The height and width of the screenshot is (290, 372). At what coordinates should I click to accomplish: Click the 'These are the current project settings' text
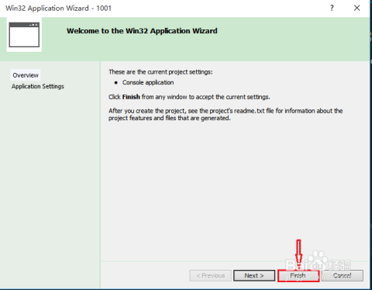click(x=160, y=72)
